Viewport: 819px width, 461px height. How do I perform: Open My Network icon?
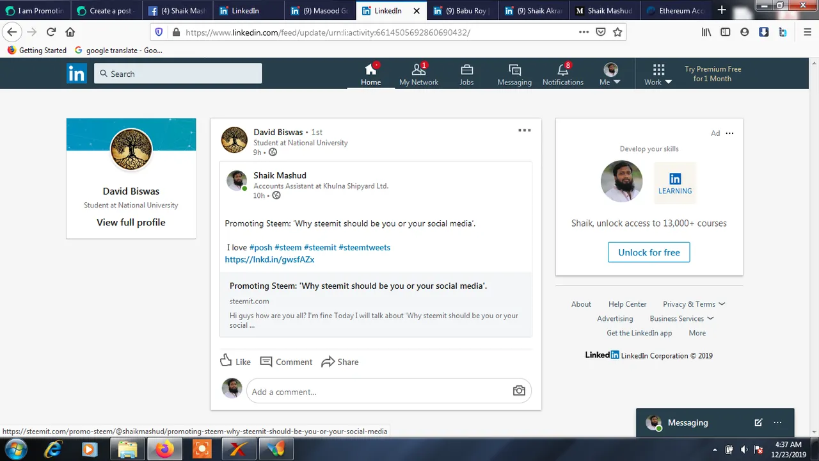point(418,70)
